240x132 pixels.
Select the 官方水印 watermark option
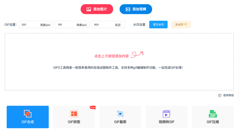[158, 24]
